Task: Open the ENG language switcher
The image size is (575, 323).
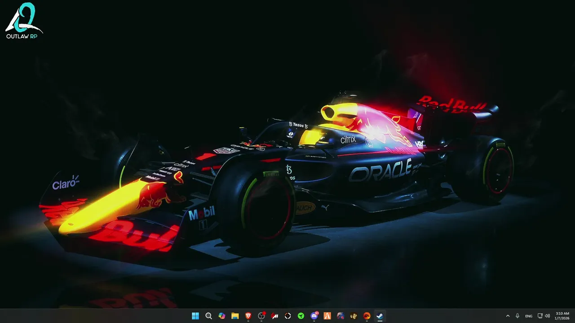Action: coord(529,316)
